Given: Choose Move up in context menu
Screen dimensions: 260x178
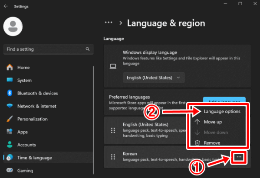Looking at the screenshot, I should [213, 122].
